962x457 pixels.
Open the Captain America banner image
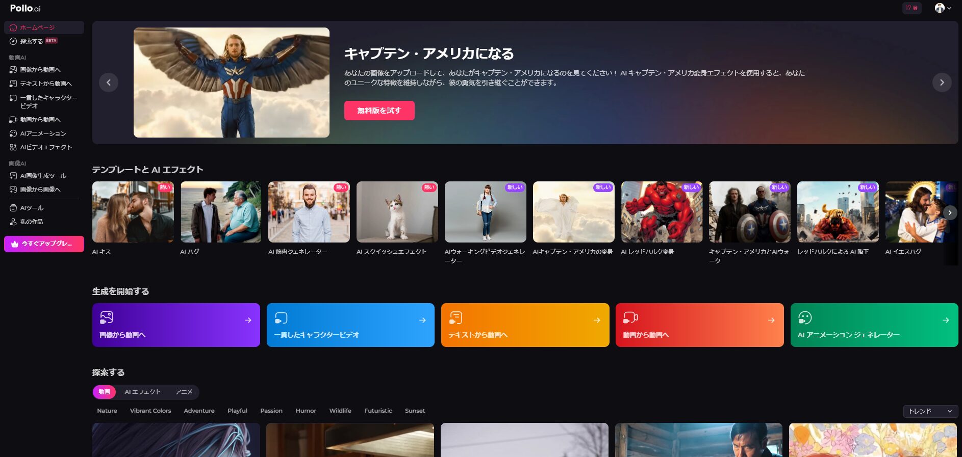pos(232,83)
